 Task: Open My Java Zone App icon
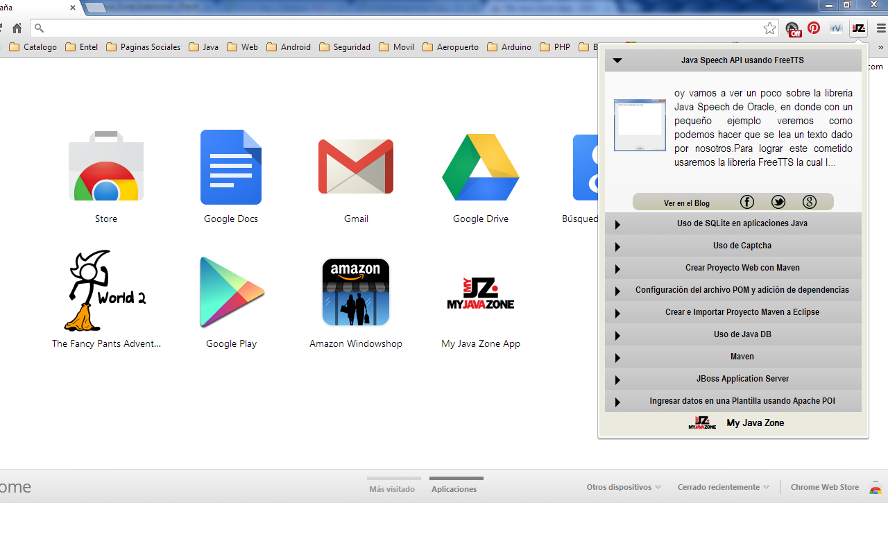tap(481, 295)
